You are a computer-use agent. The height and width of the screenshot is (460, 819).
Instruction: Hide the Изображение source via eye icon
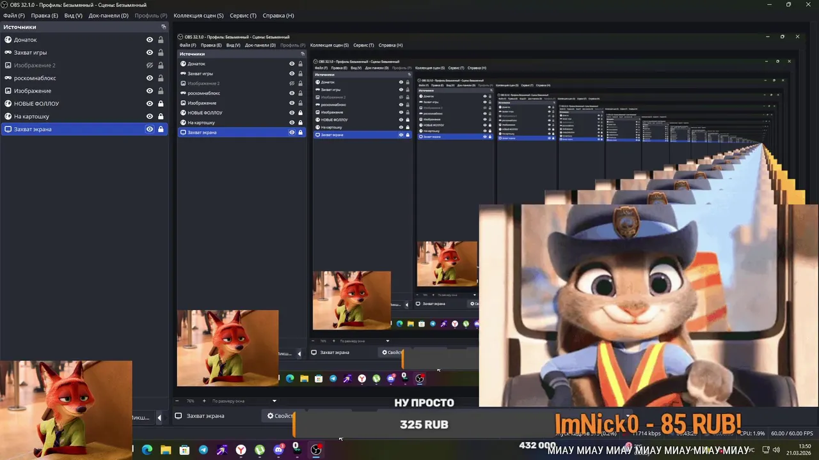[x=150, y=91]
